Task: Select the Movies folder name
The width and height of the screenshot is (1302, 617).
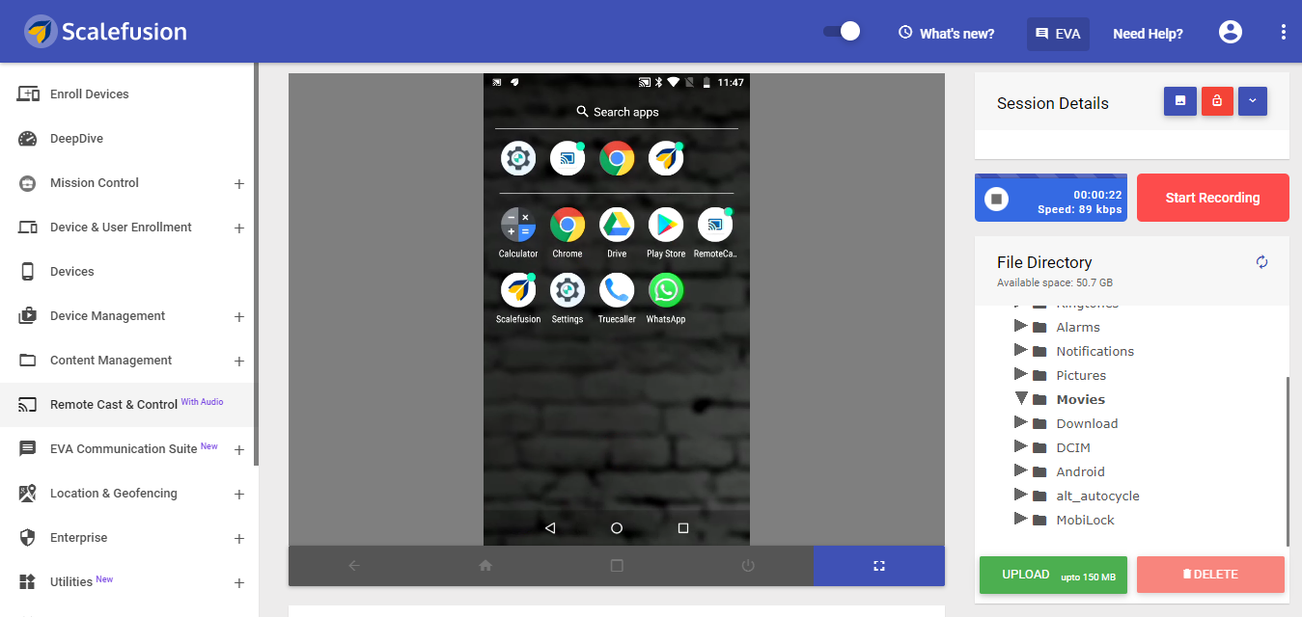Action: [1080, 399]
